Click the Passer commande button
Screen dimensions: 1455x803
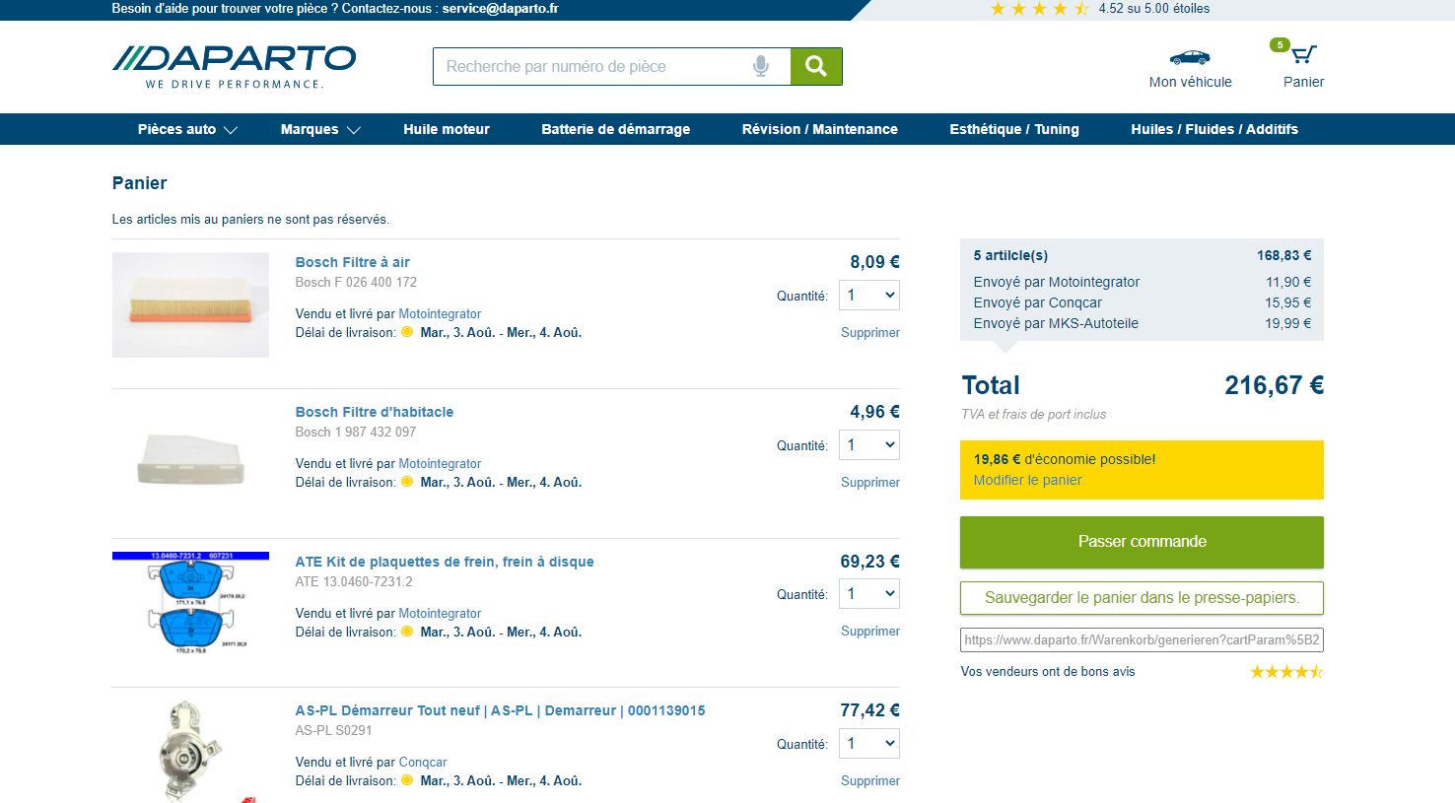pyautogui.click(x=1142, y=542)
